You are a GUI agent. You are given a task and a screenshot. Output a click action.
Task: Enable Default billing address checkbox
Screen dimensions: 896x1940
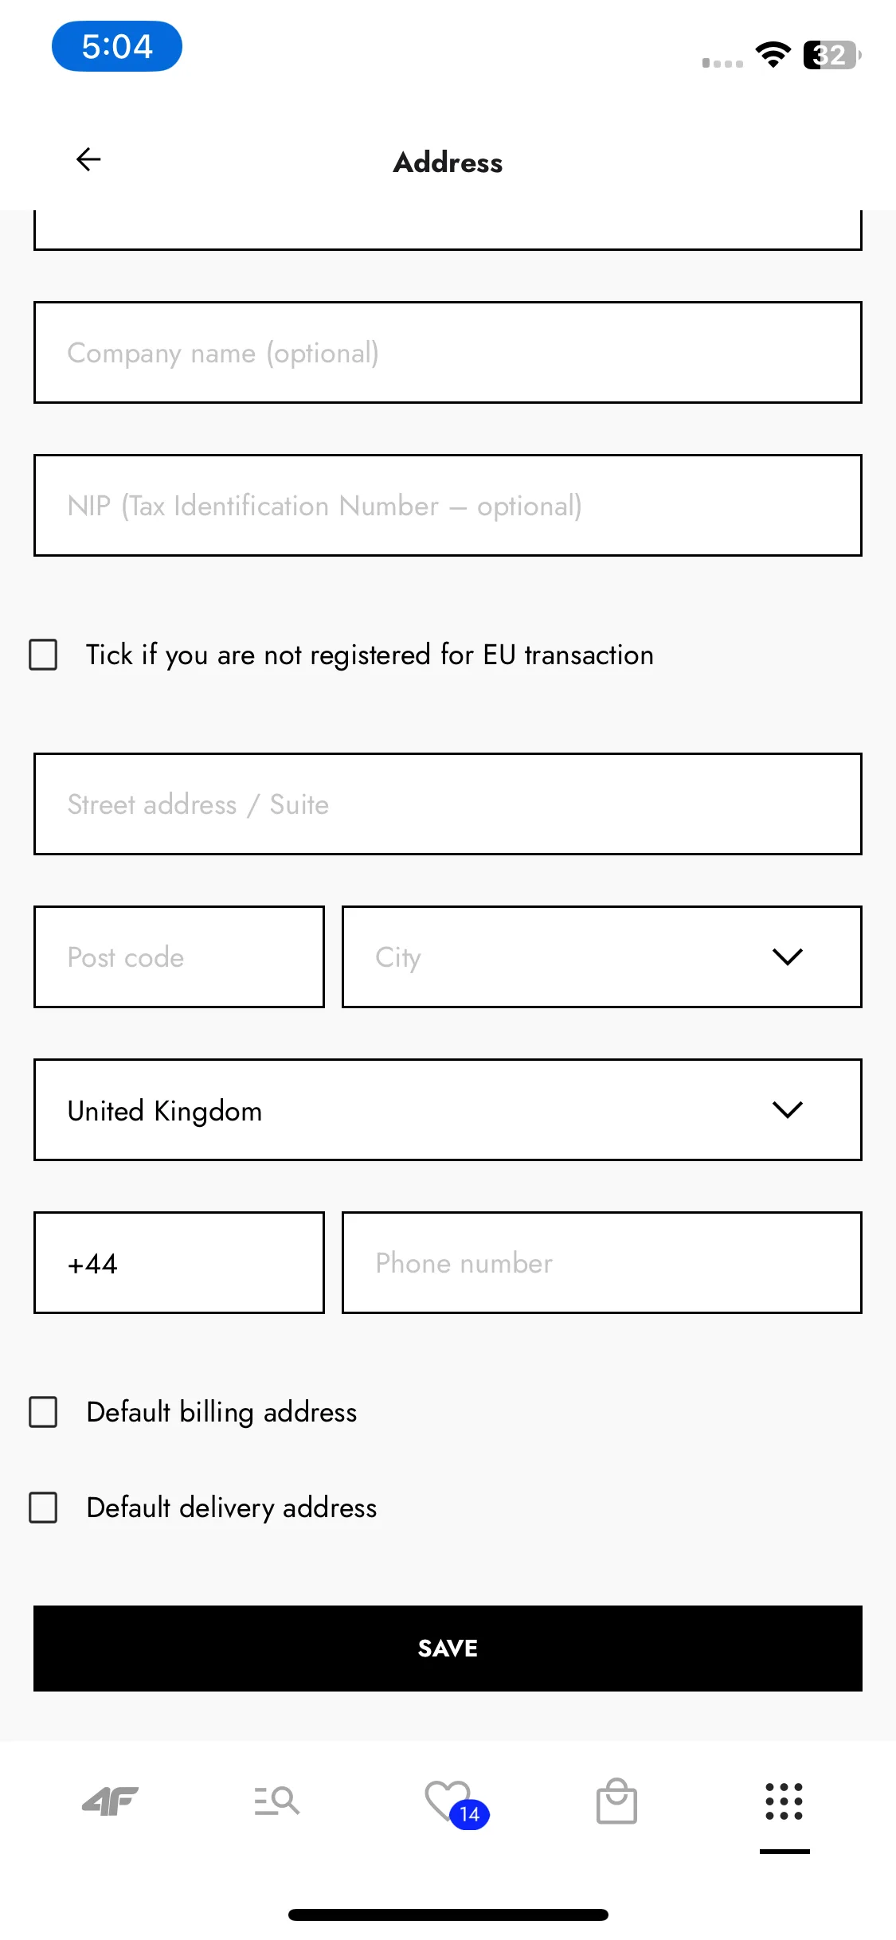pyautogui.click(x=43, y=1412)
